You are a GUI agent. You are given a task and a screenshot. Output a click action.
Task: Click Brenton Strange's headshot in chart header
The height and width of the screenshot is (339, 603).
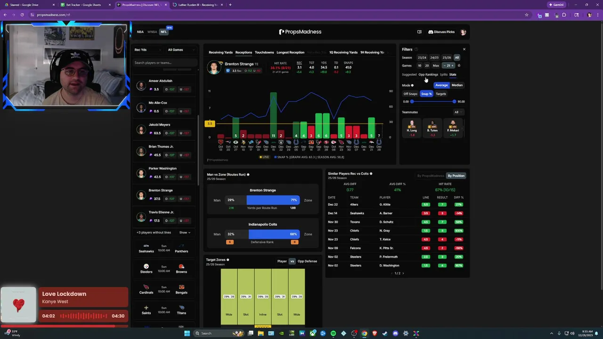(x=214, y=67)
